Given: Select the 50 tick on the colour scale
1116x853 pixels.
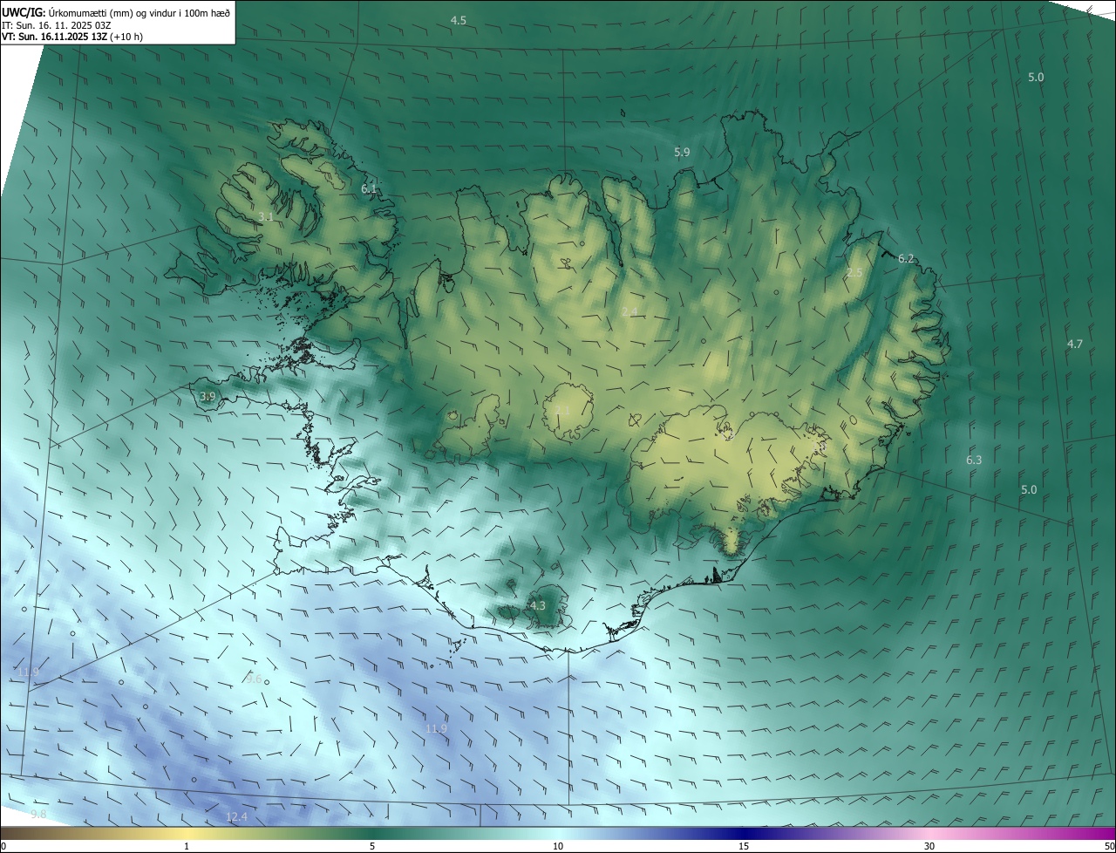Looking at the screenshot, I should point(1109,846).
